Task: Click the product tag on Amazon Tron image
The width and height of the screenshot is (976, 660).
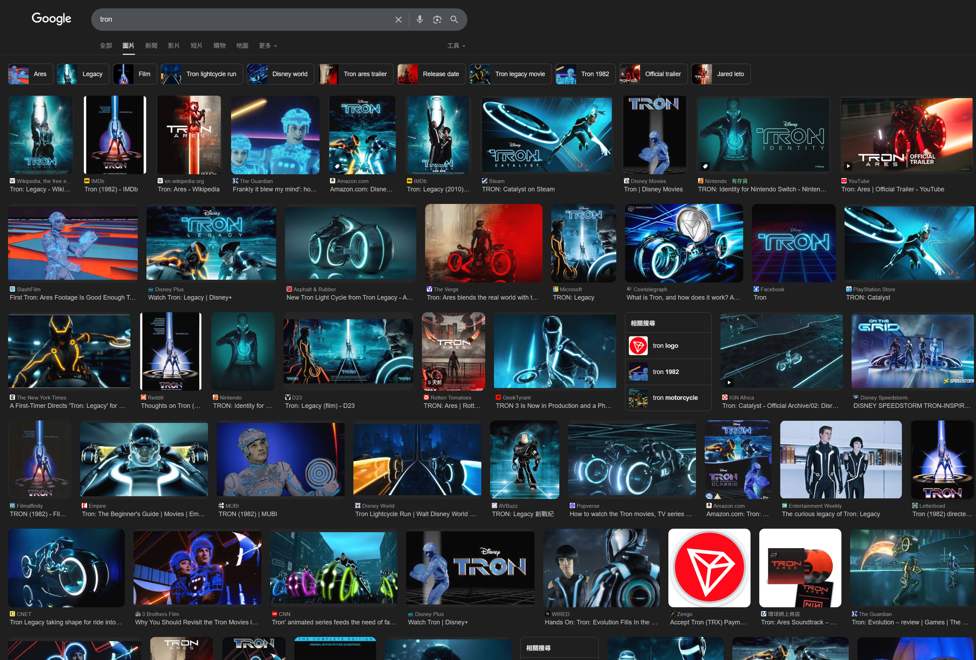Action: pos(337,166)
